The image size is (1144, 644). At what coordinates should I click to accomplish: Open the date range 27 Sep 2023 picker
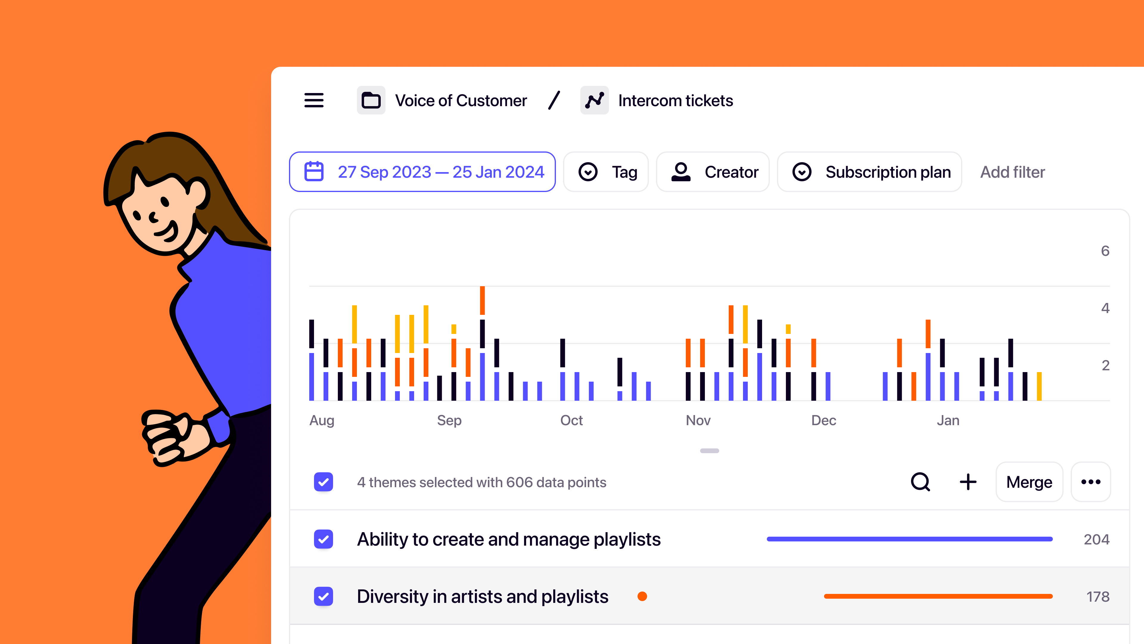point(441,171)
